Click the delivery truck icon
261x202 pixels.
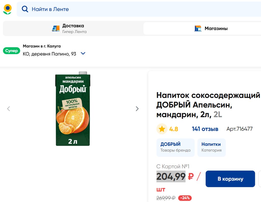(x=56, y=28)
